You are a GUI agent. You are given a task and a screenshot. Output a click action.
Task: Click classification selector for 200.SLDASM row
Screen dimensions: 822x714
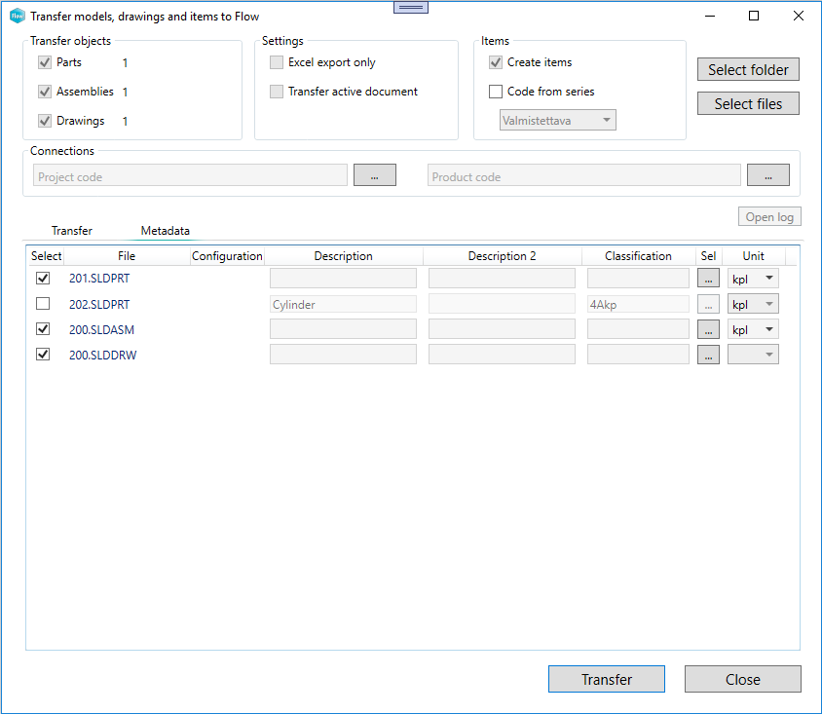pyautogui.click(x=709, y=329)
